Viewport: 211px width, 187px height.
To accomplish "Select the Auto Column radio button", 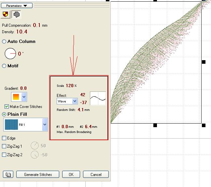I will pos(4,42).
